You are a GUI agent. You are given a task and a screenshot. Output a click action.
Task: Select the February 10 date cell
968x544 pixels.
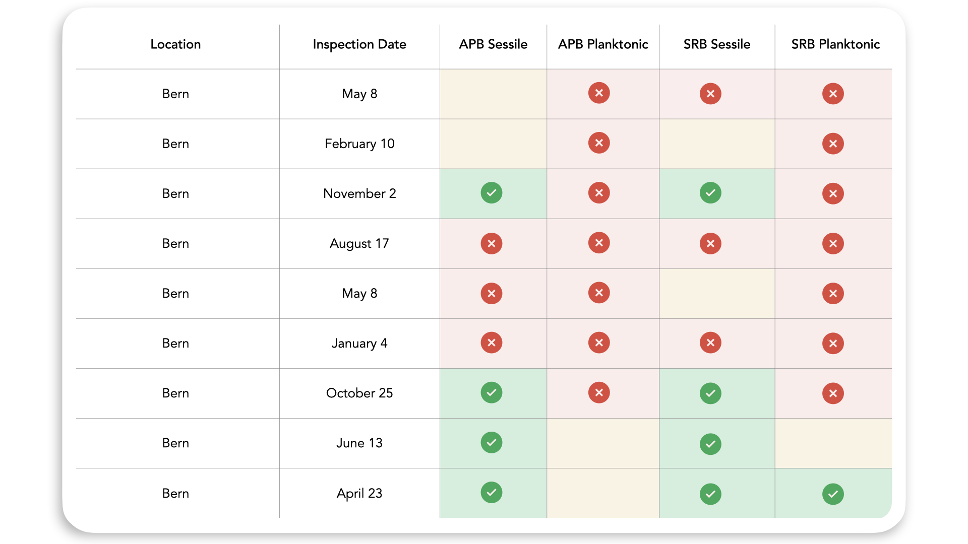[x=359, y=144]
